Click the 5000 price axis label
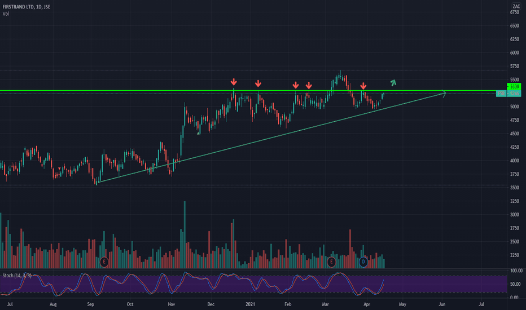The height and width of the screenshot is (310, 526). pyautogui.click(x=514, y=107)
